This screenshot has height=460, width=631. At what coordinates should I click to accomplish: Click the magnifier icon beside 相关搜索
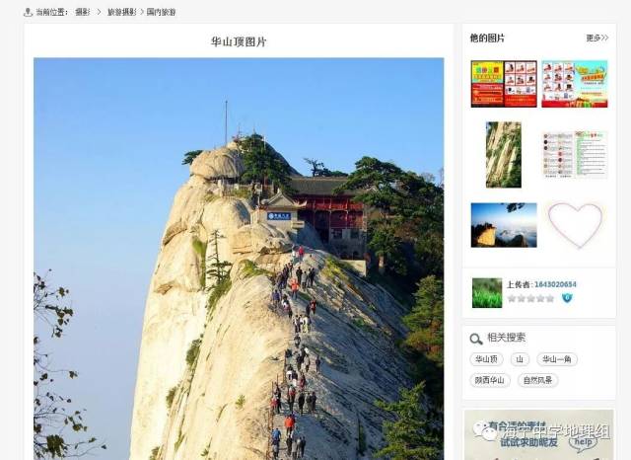pyautogui.click(x=476, y=339)
